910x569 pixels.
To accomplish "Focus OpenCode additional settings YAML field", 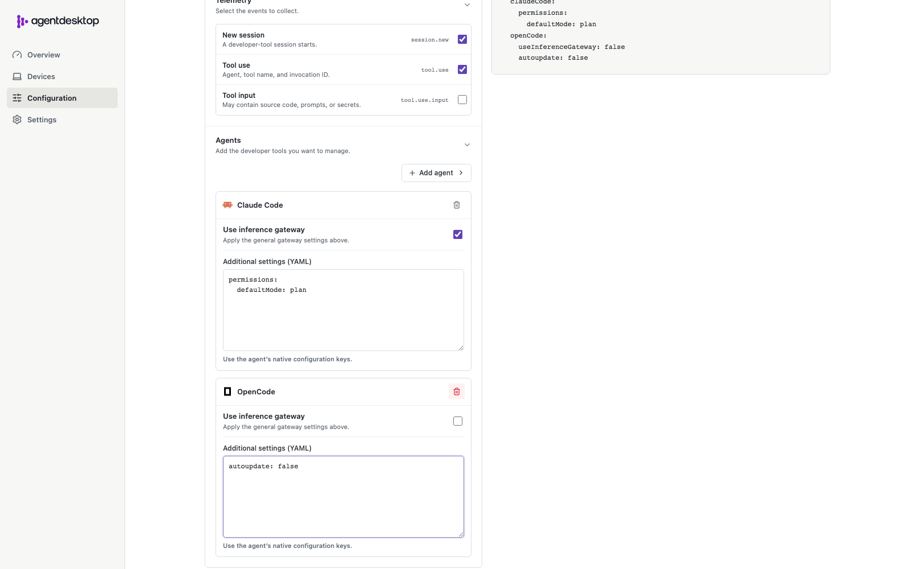I will point(344,497).
